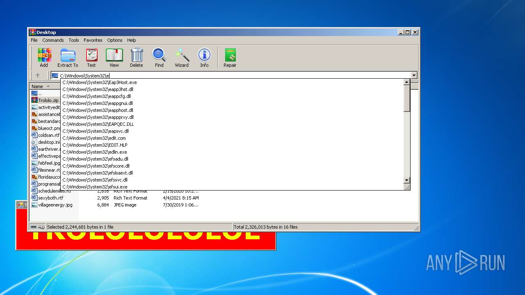Choose eapp3hst.dll suggestion

coord(232,89)
